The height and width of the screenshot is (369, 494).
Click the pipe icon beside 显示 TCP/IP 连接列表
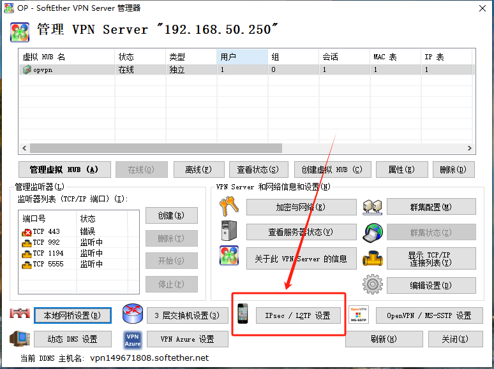pyautogui.click(x=372, y=258)
